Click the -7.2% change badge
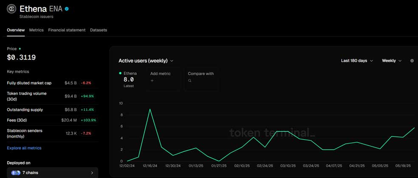The image size is (418, 178). click(86, 133)
